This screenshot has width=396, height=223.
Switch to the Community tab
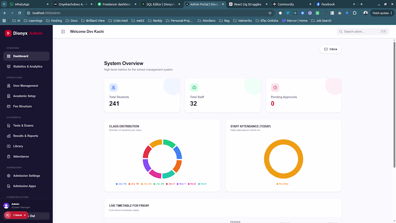[x=292, y=4]
